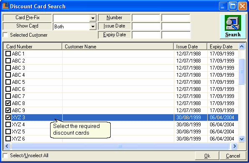
Task: Click the vertical scrollbar thumb
Action: click(242, 72)
